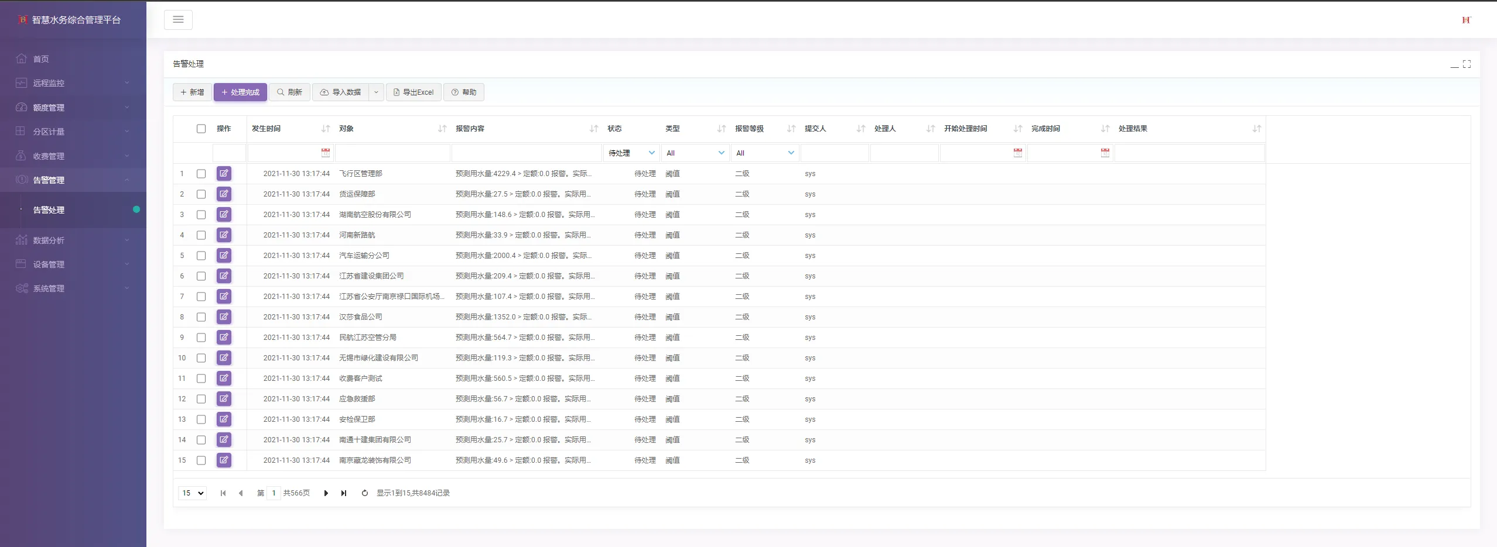Open page size selector showing 15

(x=192, y=493)
